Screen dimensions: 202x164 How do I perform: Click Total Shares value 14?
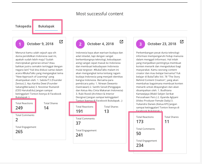46,108
